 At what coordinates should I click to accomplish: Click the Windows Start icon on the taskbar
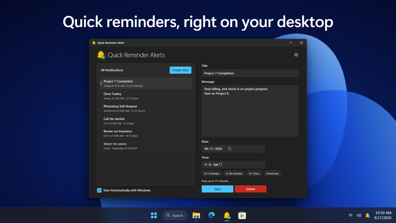154,215
